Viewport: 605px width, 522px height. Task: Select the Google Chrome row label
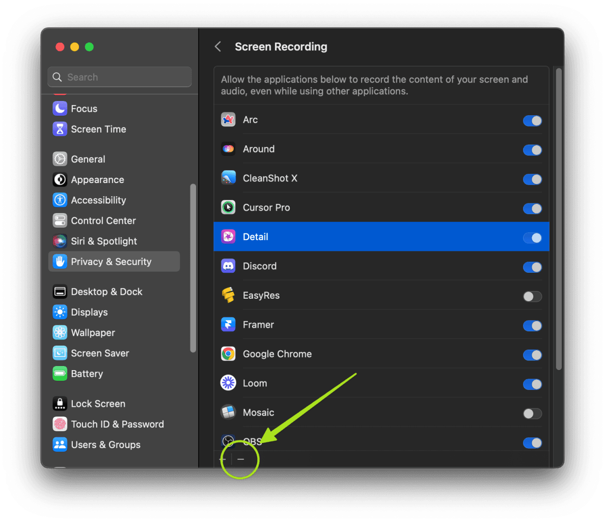tap(277, 354)
